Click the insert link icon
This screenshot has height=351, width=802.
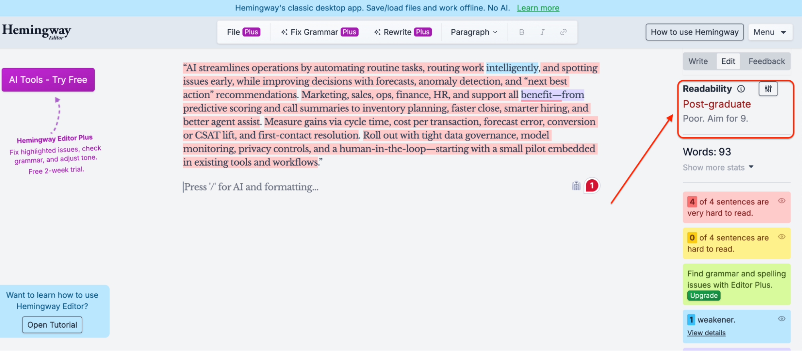point(563,32)
